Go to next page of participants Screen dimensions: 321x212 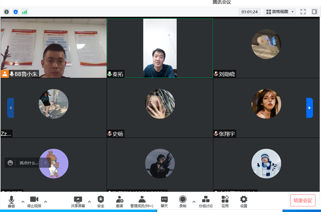point(309,108)
